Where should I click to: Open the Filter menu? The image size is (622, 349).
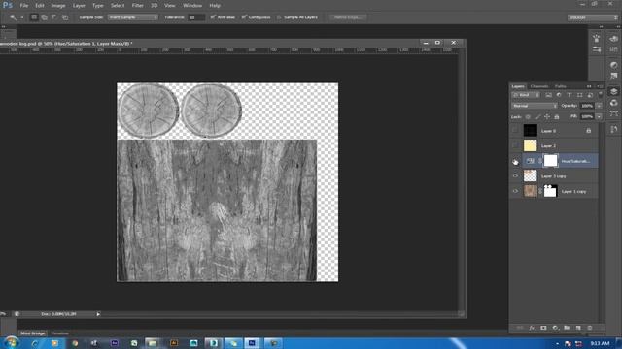[x=138, y=6]
